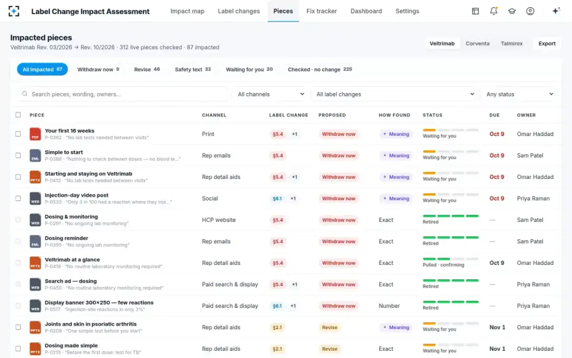Expand +1 on Injection-day video post
This screenshot has height=358, width=572.
(293, 199)
